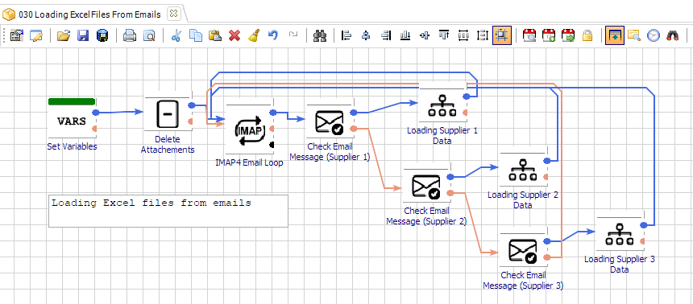Click blue output connector of Set Variables
Screen dimensions: 693x304
[x=97, y=113]
